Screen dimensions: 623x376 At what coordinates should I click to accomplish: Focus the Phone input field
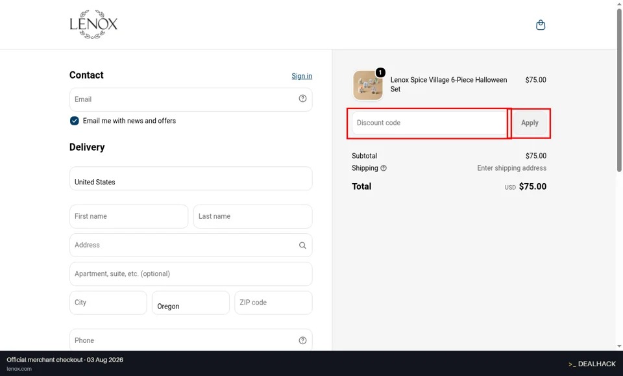[191, 340]
